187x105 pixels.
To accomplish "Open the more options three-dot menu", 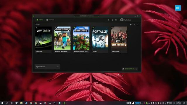I will (138, 25).
